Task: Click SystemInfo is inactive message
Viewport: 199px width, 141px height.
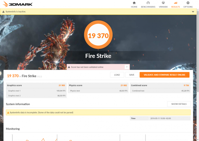Action: click(x=16, y=12)
